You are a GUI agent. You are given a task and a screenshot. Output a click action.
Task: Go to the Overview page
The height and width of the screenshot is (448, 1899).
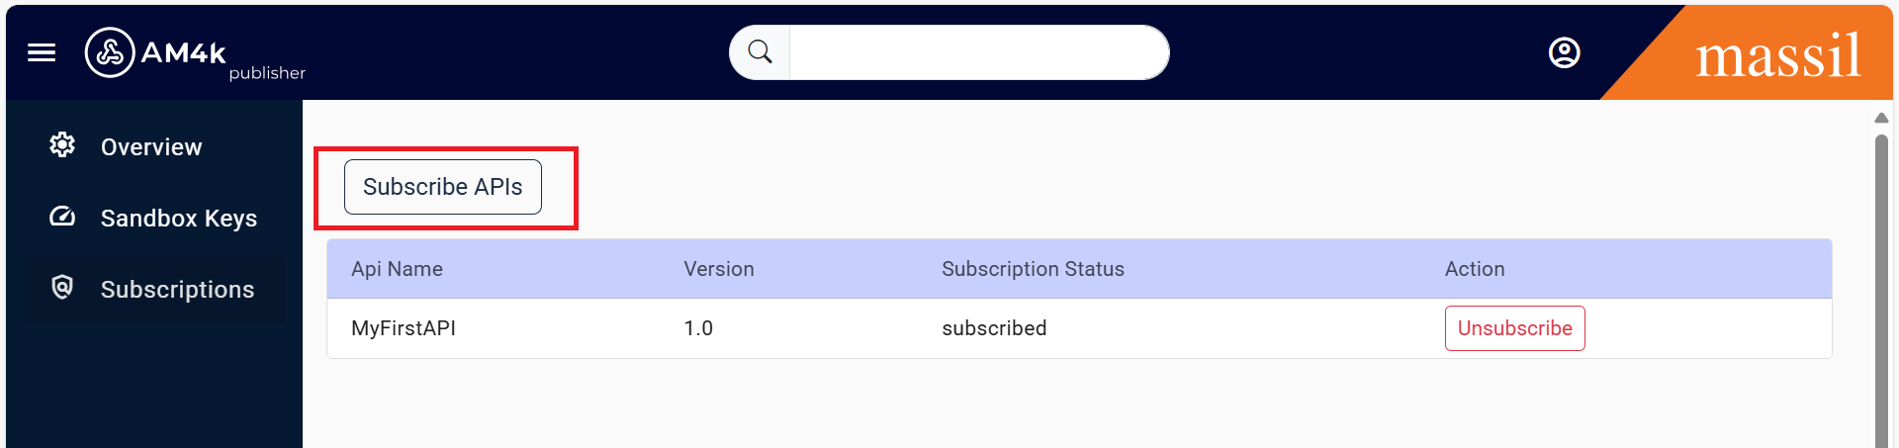(151, 147)
